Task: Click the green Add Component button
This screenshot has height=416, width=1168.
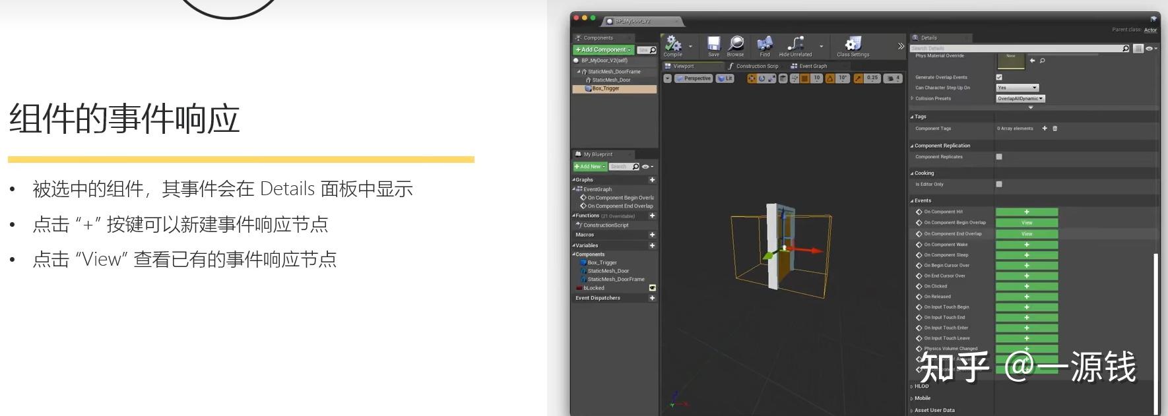Action: [604, 50]
